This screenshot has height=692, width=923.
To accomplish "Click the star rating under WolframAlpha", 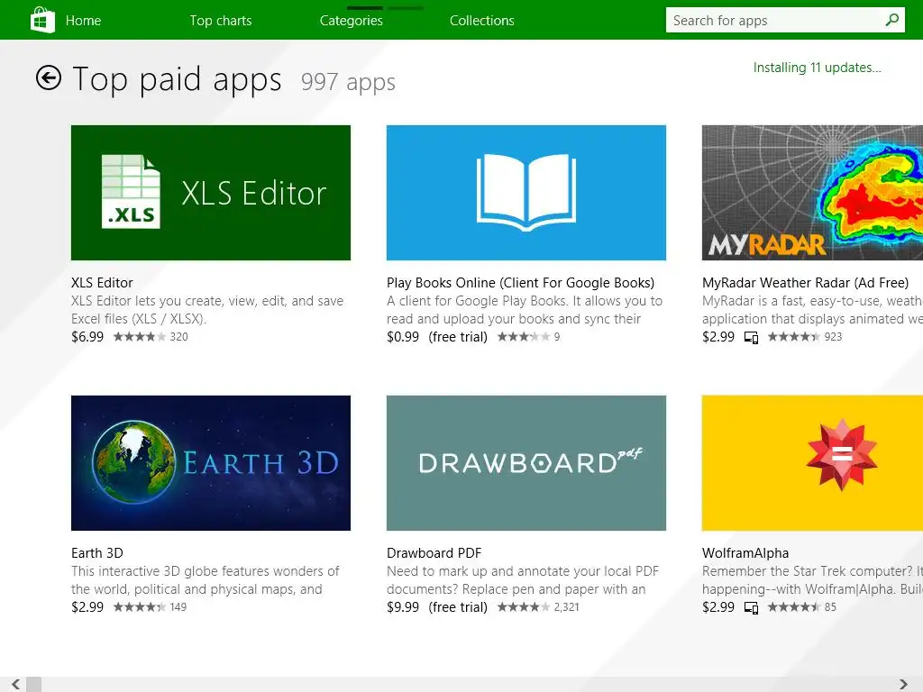I will pos(794,606).
